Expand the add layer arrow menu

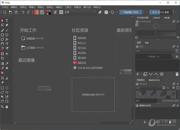[x=141, y=74]
